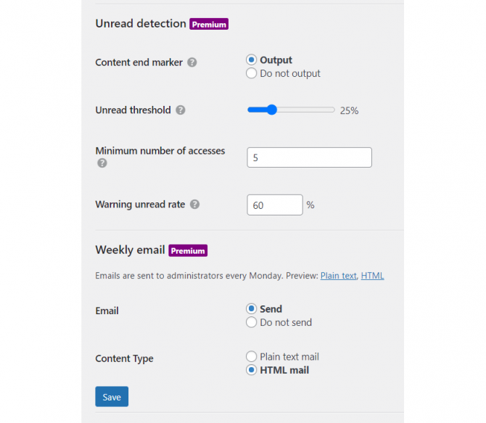
Task: Select the Send email option
Action: coord(251,308)
